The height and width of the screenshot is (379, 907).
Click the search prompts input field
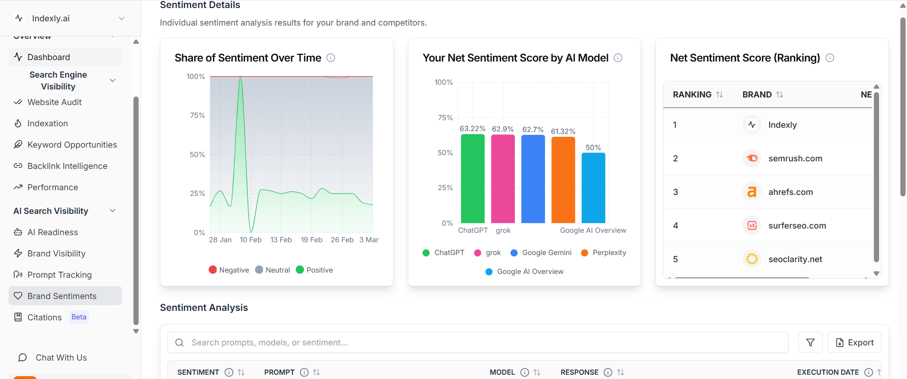click(478, 343)
